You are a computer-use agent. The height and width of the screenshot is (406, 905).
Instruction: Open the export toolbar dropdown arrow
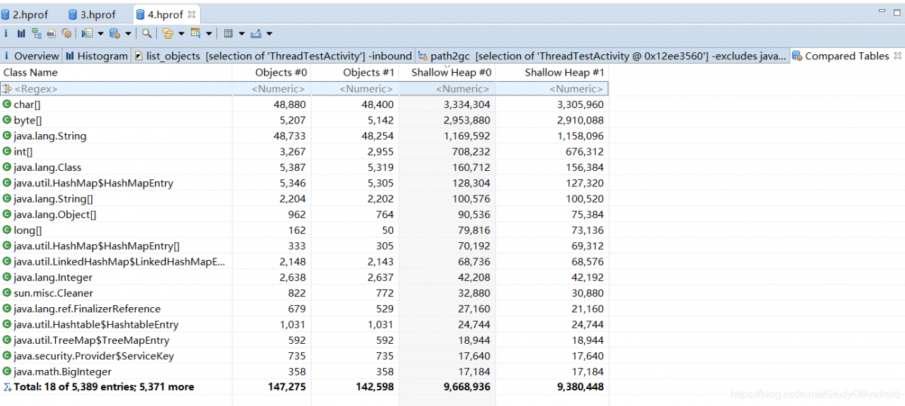coord(269,33)
